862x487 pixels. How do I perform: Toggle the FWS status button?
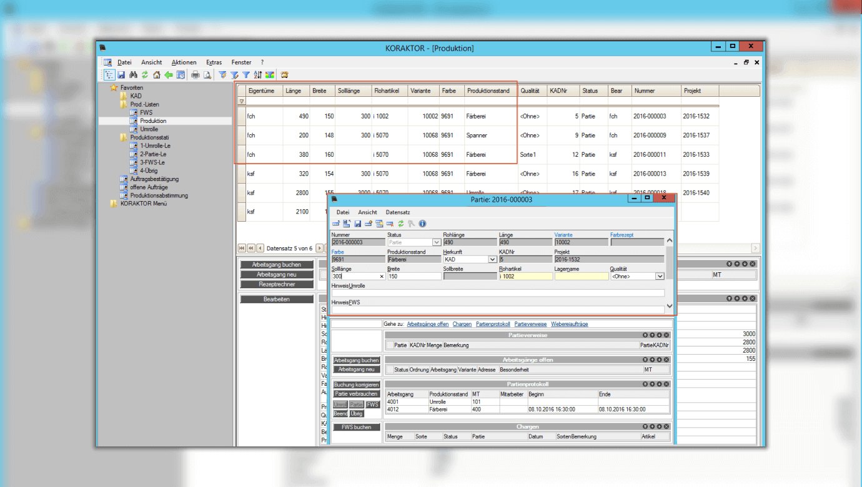[x=372, y=405]
